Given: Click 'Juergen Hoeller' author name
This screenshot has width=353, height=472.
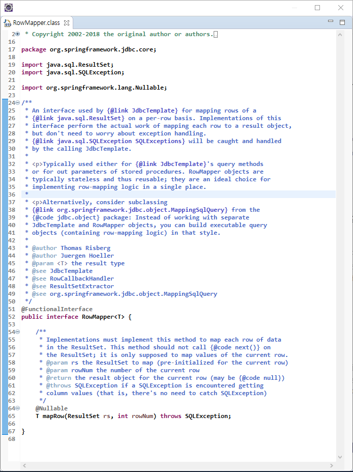Looking at the screenshot, I should pos(87,256).
